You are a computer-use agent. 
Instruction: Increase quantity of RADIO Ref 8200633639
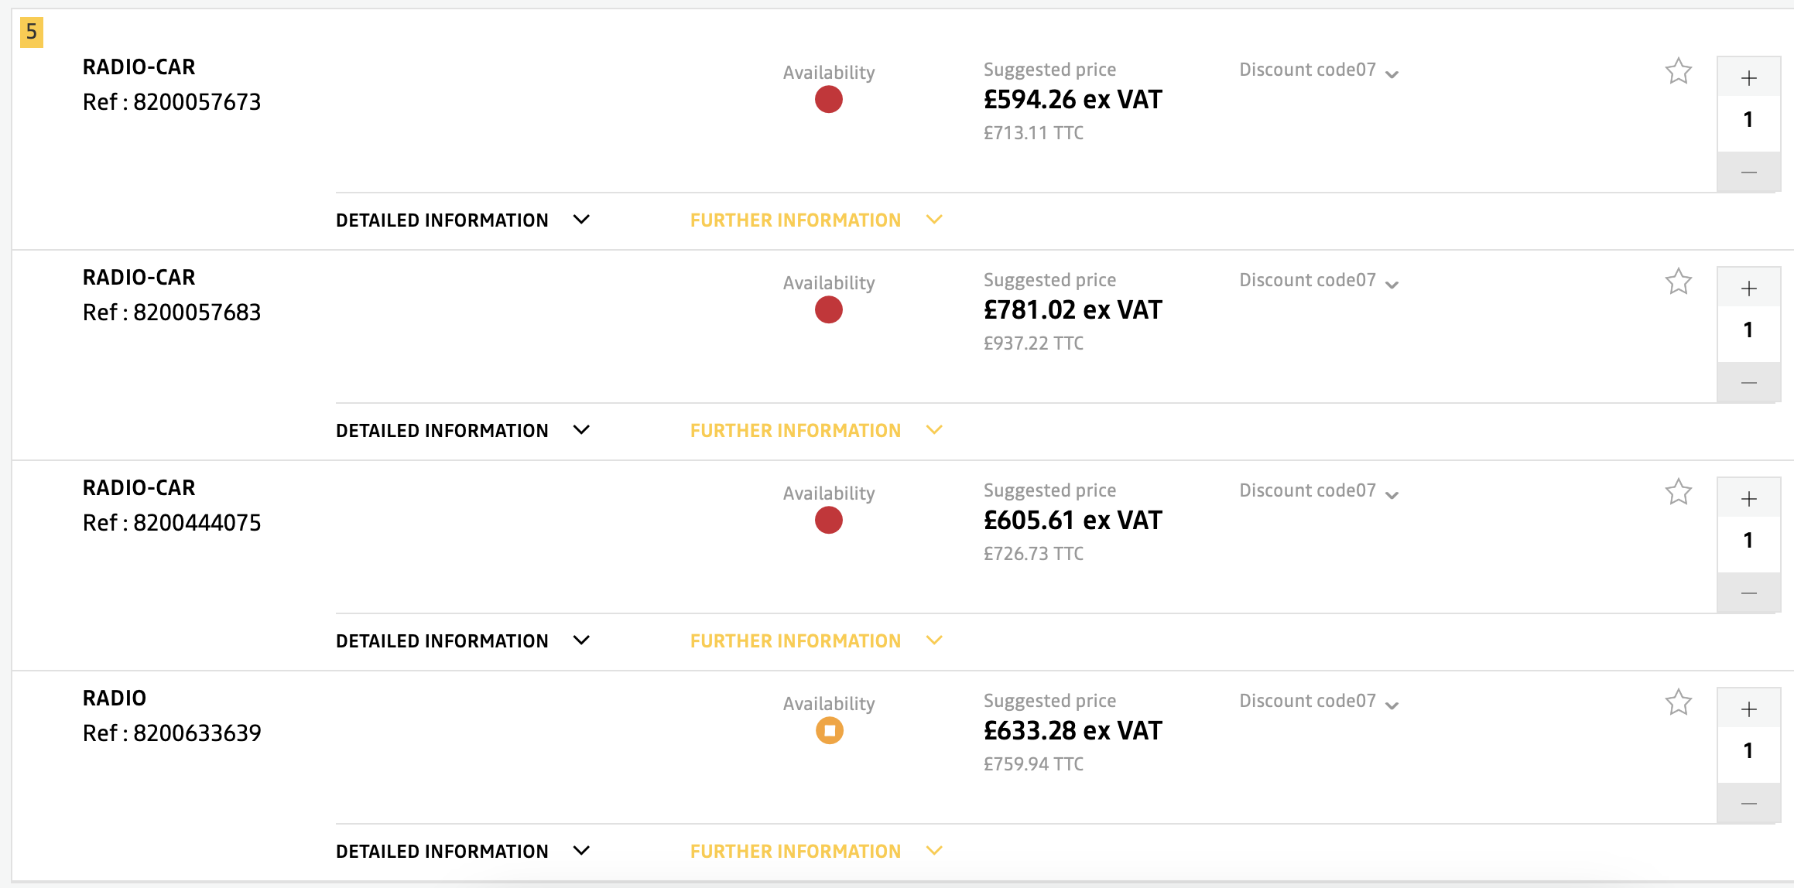coord(1748,709)
